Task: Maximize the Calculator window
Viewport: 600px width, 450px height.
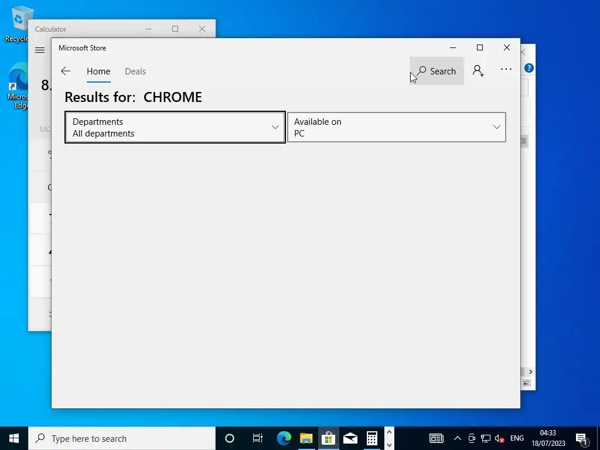Action: (x=175, y=29)
